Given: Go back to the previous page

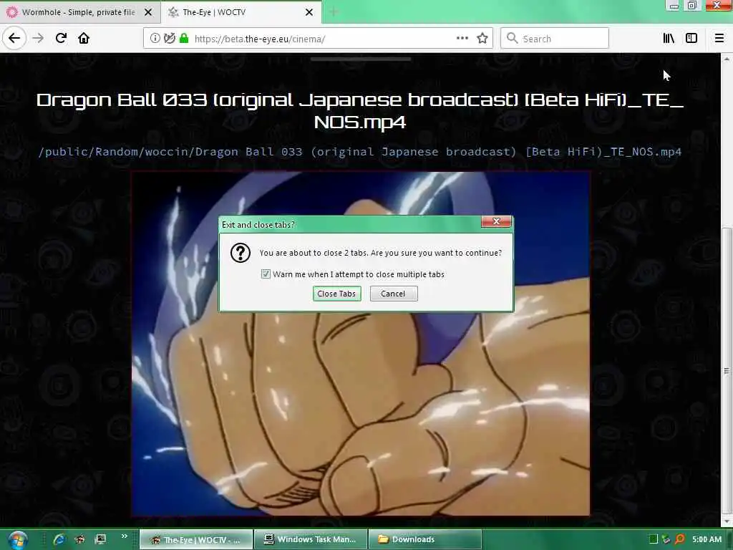Looking at the screenshot, I should (x=14, y=39).
